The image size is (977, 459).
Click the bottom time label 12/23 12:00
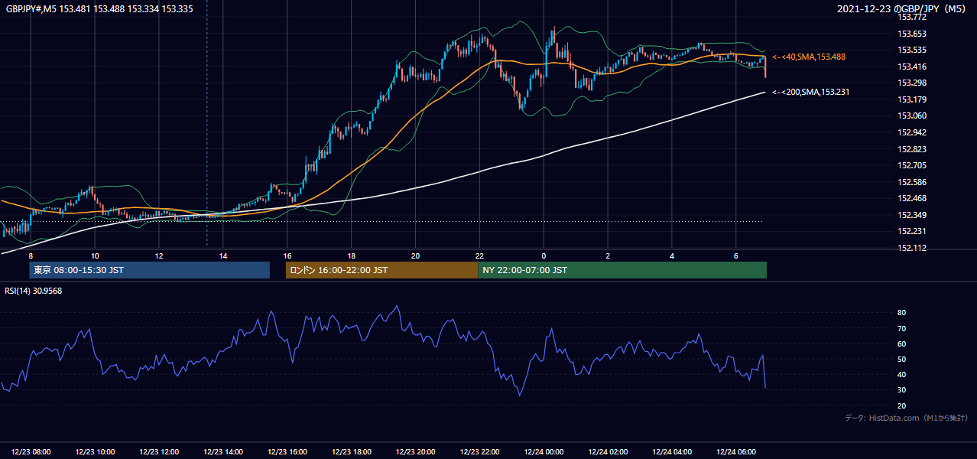click(x=159, y=452)
